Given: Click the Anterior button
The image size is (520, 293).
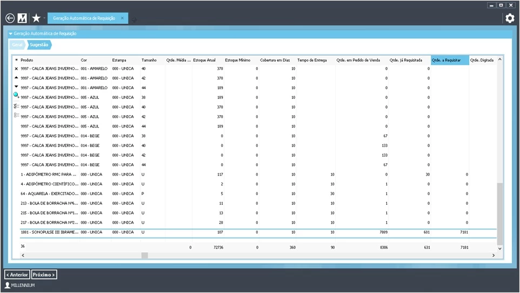Looking at the screenshot, I should coord(17,275).
